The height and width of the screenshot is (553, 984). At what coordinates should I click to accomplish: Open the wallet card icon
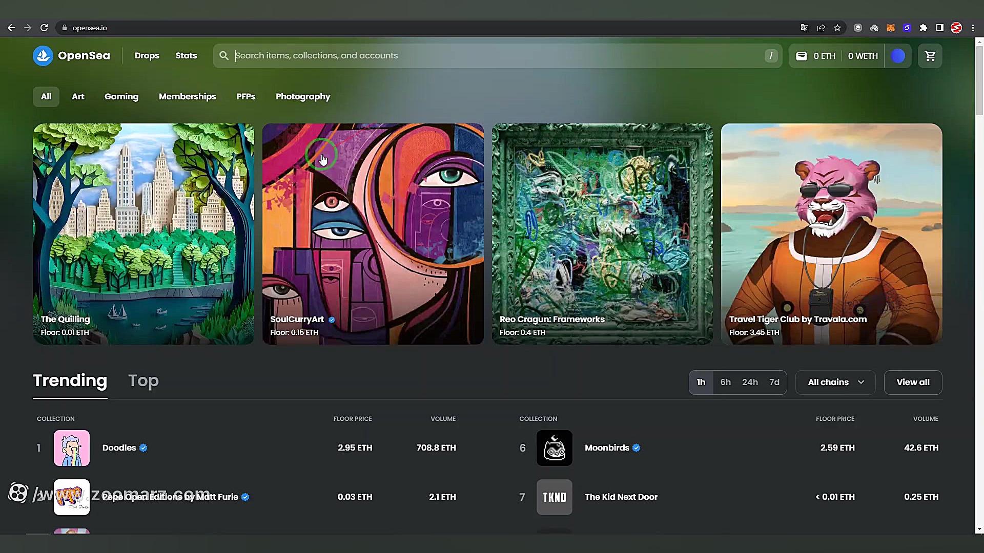pyautogui.click(x=802, y=56)
